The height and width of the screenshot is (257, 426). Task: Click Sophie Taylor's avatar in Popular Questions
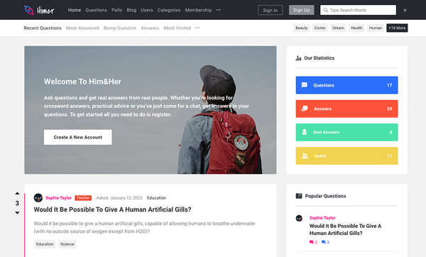click(x=299, y=218)
